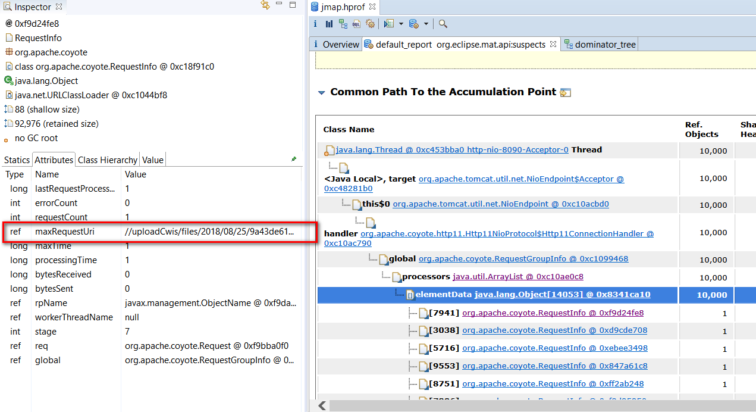Open the RequestInfo @ 0xff2ab248 link

click(x=553, y=384)
